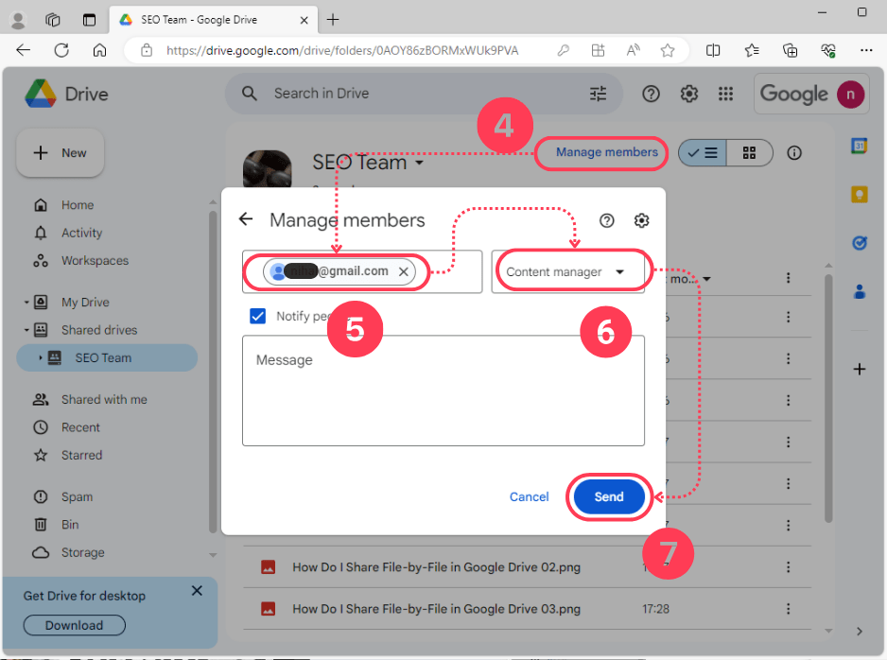Click back arrow in Manage members dialog
This screenshot has width=887, height=660.
point(246,219)
